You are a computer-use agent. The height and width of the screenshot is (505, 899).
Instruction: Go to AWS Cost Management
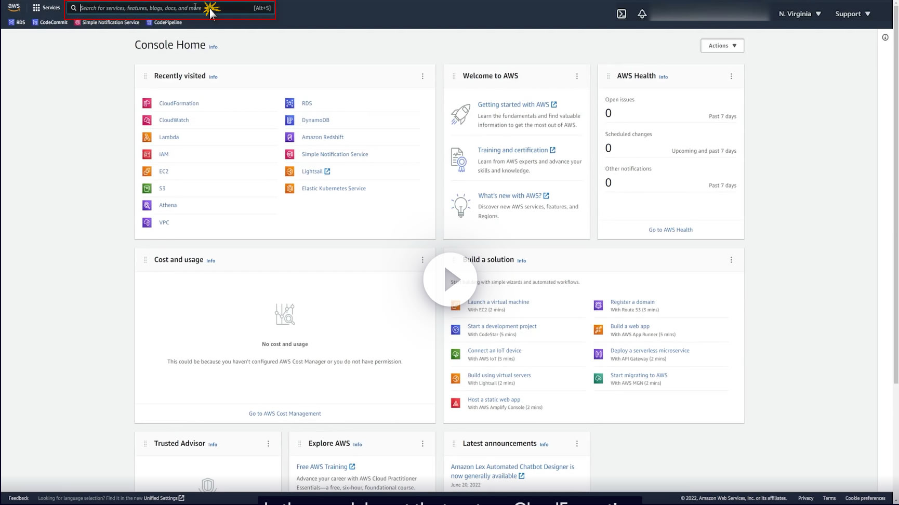click(285, 414)
